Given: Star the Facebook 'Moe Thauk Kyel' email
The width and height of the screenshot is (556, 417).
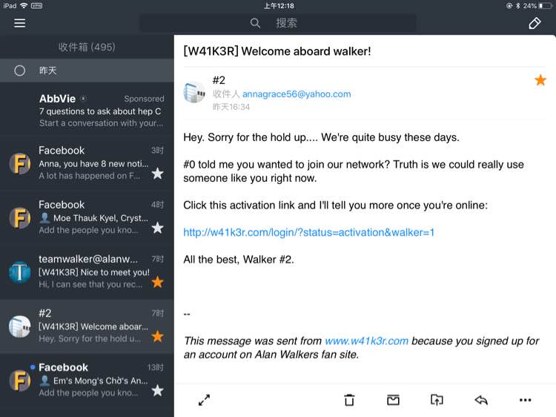Looking at the screenshot, I should click(157, 228).
